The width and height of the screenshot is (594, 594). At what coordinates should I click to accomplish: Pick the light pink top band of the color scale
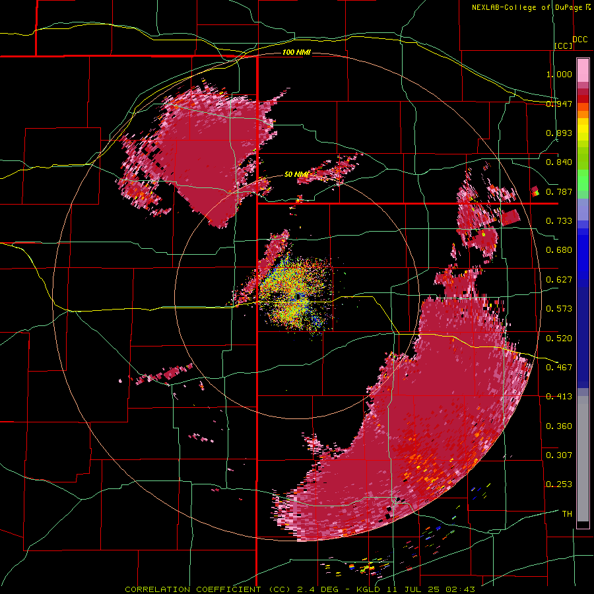[583, 70]
